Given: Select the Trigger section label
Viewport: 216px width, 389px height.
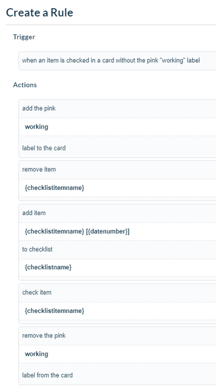Looking at the screenshot, I should point(24,37).
